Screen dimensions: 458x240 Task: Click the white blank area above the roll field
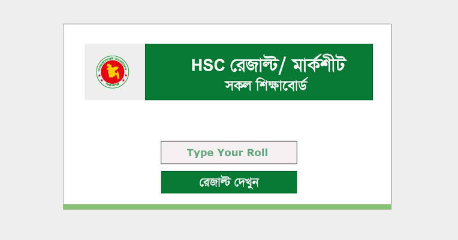(227, 121)
